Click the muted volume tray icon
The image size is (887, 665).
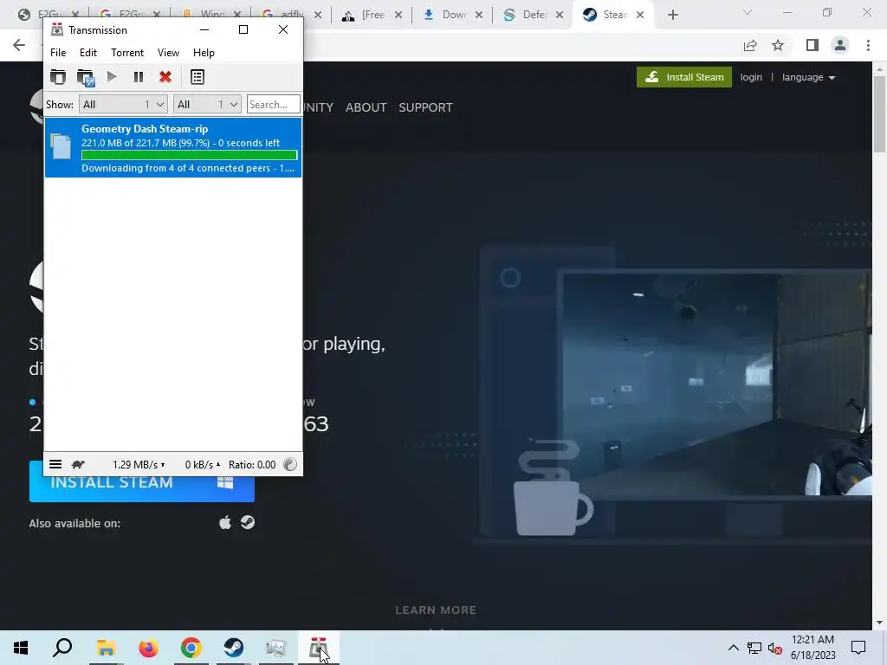(775, 648)
